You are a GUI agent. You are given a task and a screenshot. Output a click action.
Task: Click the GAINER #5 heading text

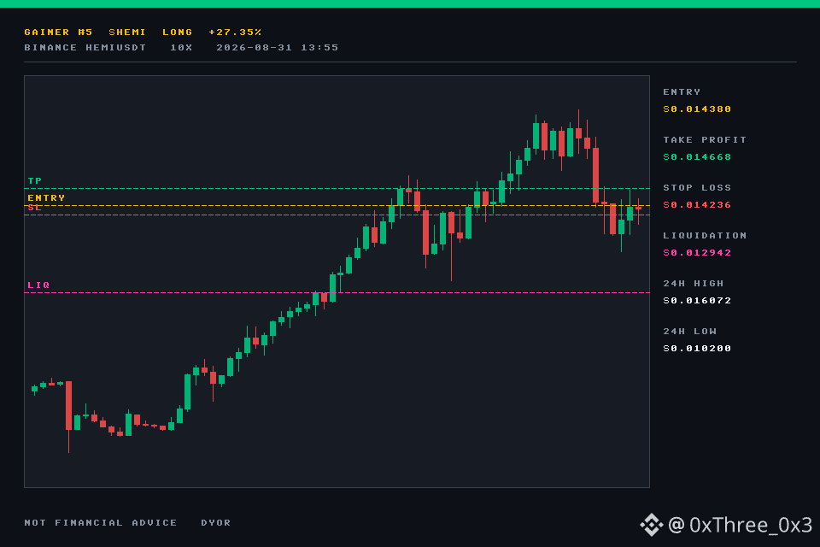click(58, 32)
